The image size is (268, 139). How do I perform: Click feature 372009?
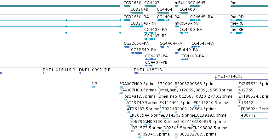click(x=158, y=87)
